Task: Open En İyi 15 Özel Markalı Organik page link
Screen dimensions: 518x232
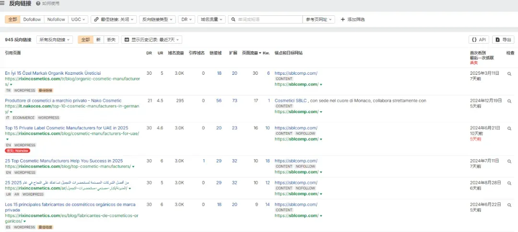Action: 53,73
